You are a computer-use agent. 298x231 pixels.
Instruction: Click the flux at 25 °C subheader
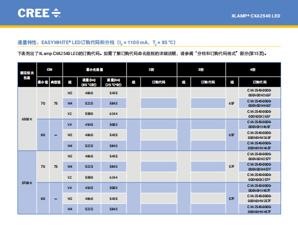(113, 82)
